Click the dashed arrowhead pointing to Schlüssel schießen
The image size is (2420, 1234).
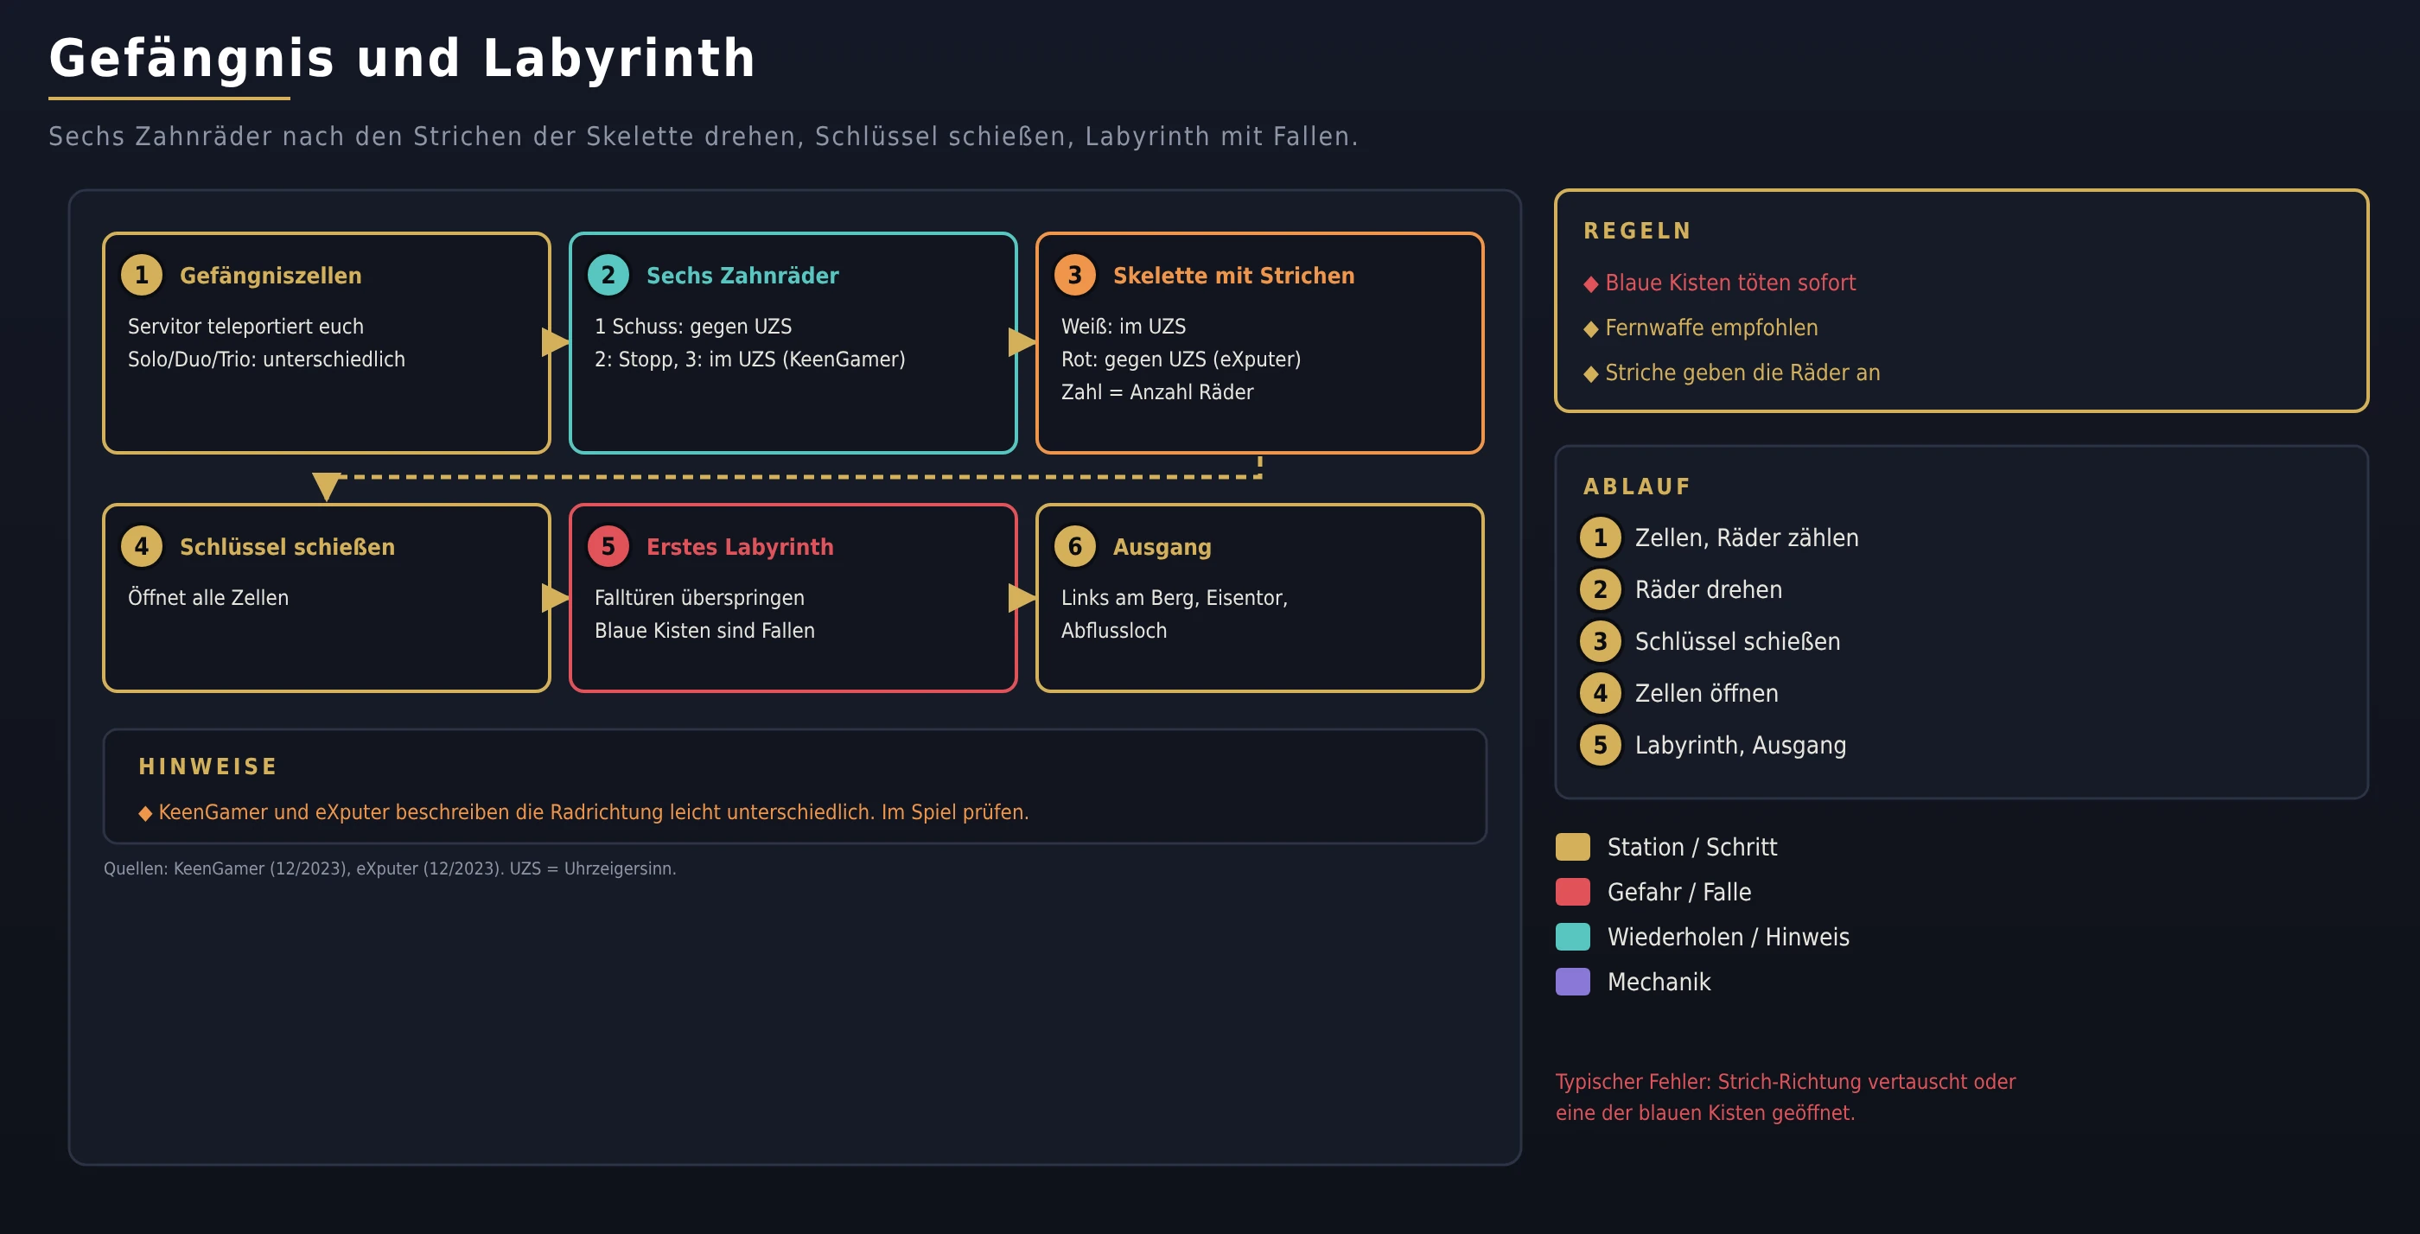(x=326, y=487)
